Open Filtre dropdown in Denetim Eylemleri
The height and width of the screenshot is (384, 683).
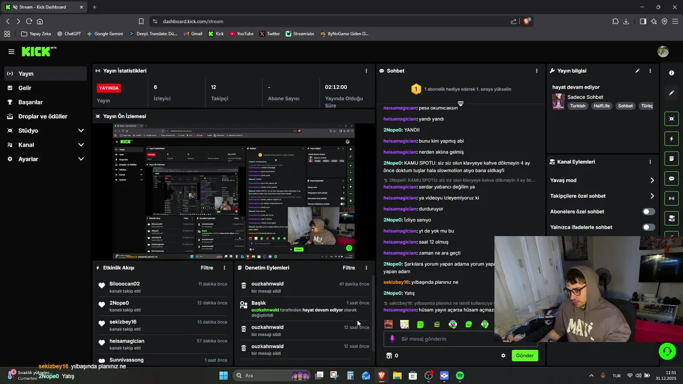tap(348, 268)
